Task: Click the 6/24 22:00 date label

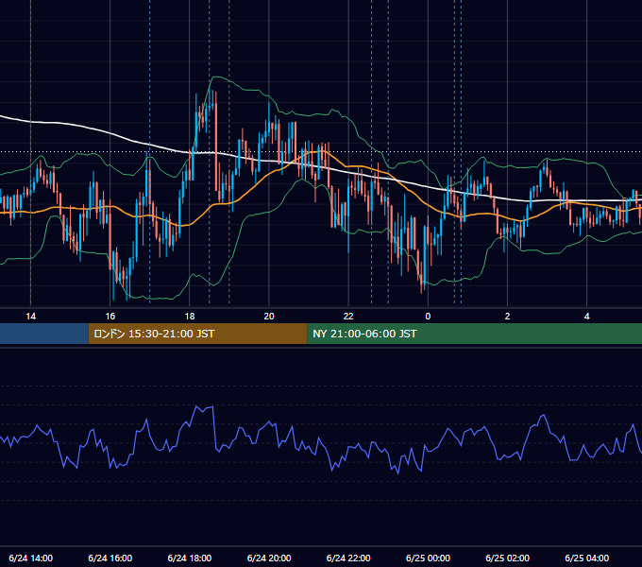Action: point(348,558)
